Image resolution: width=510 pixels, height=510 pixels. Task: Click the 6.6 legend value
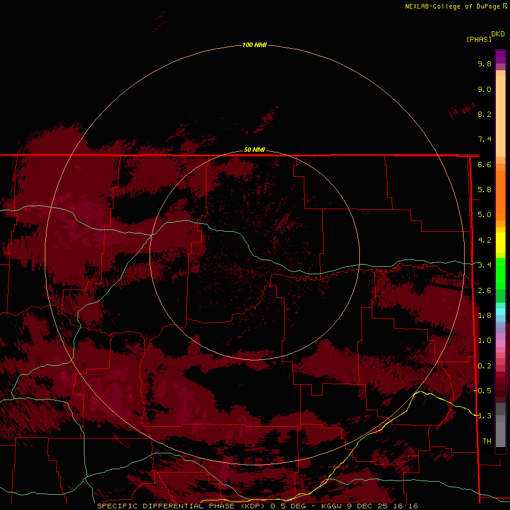point(484,164)
